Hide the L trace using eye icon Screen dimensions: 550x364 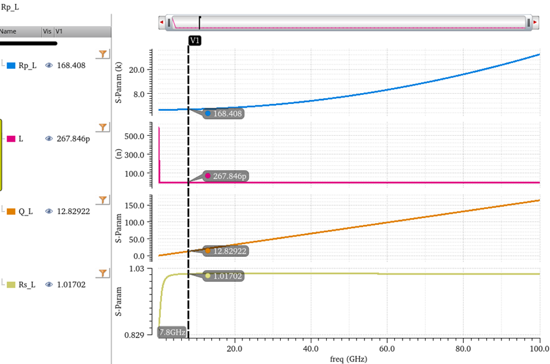tap(49, 138)
